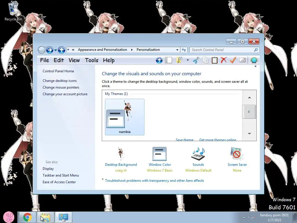
Task: Open the pink Start button
Action: click(9, 217)
